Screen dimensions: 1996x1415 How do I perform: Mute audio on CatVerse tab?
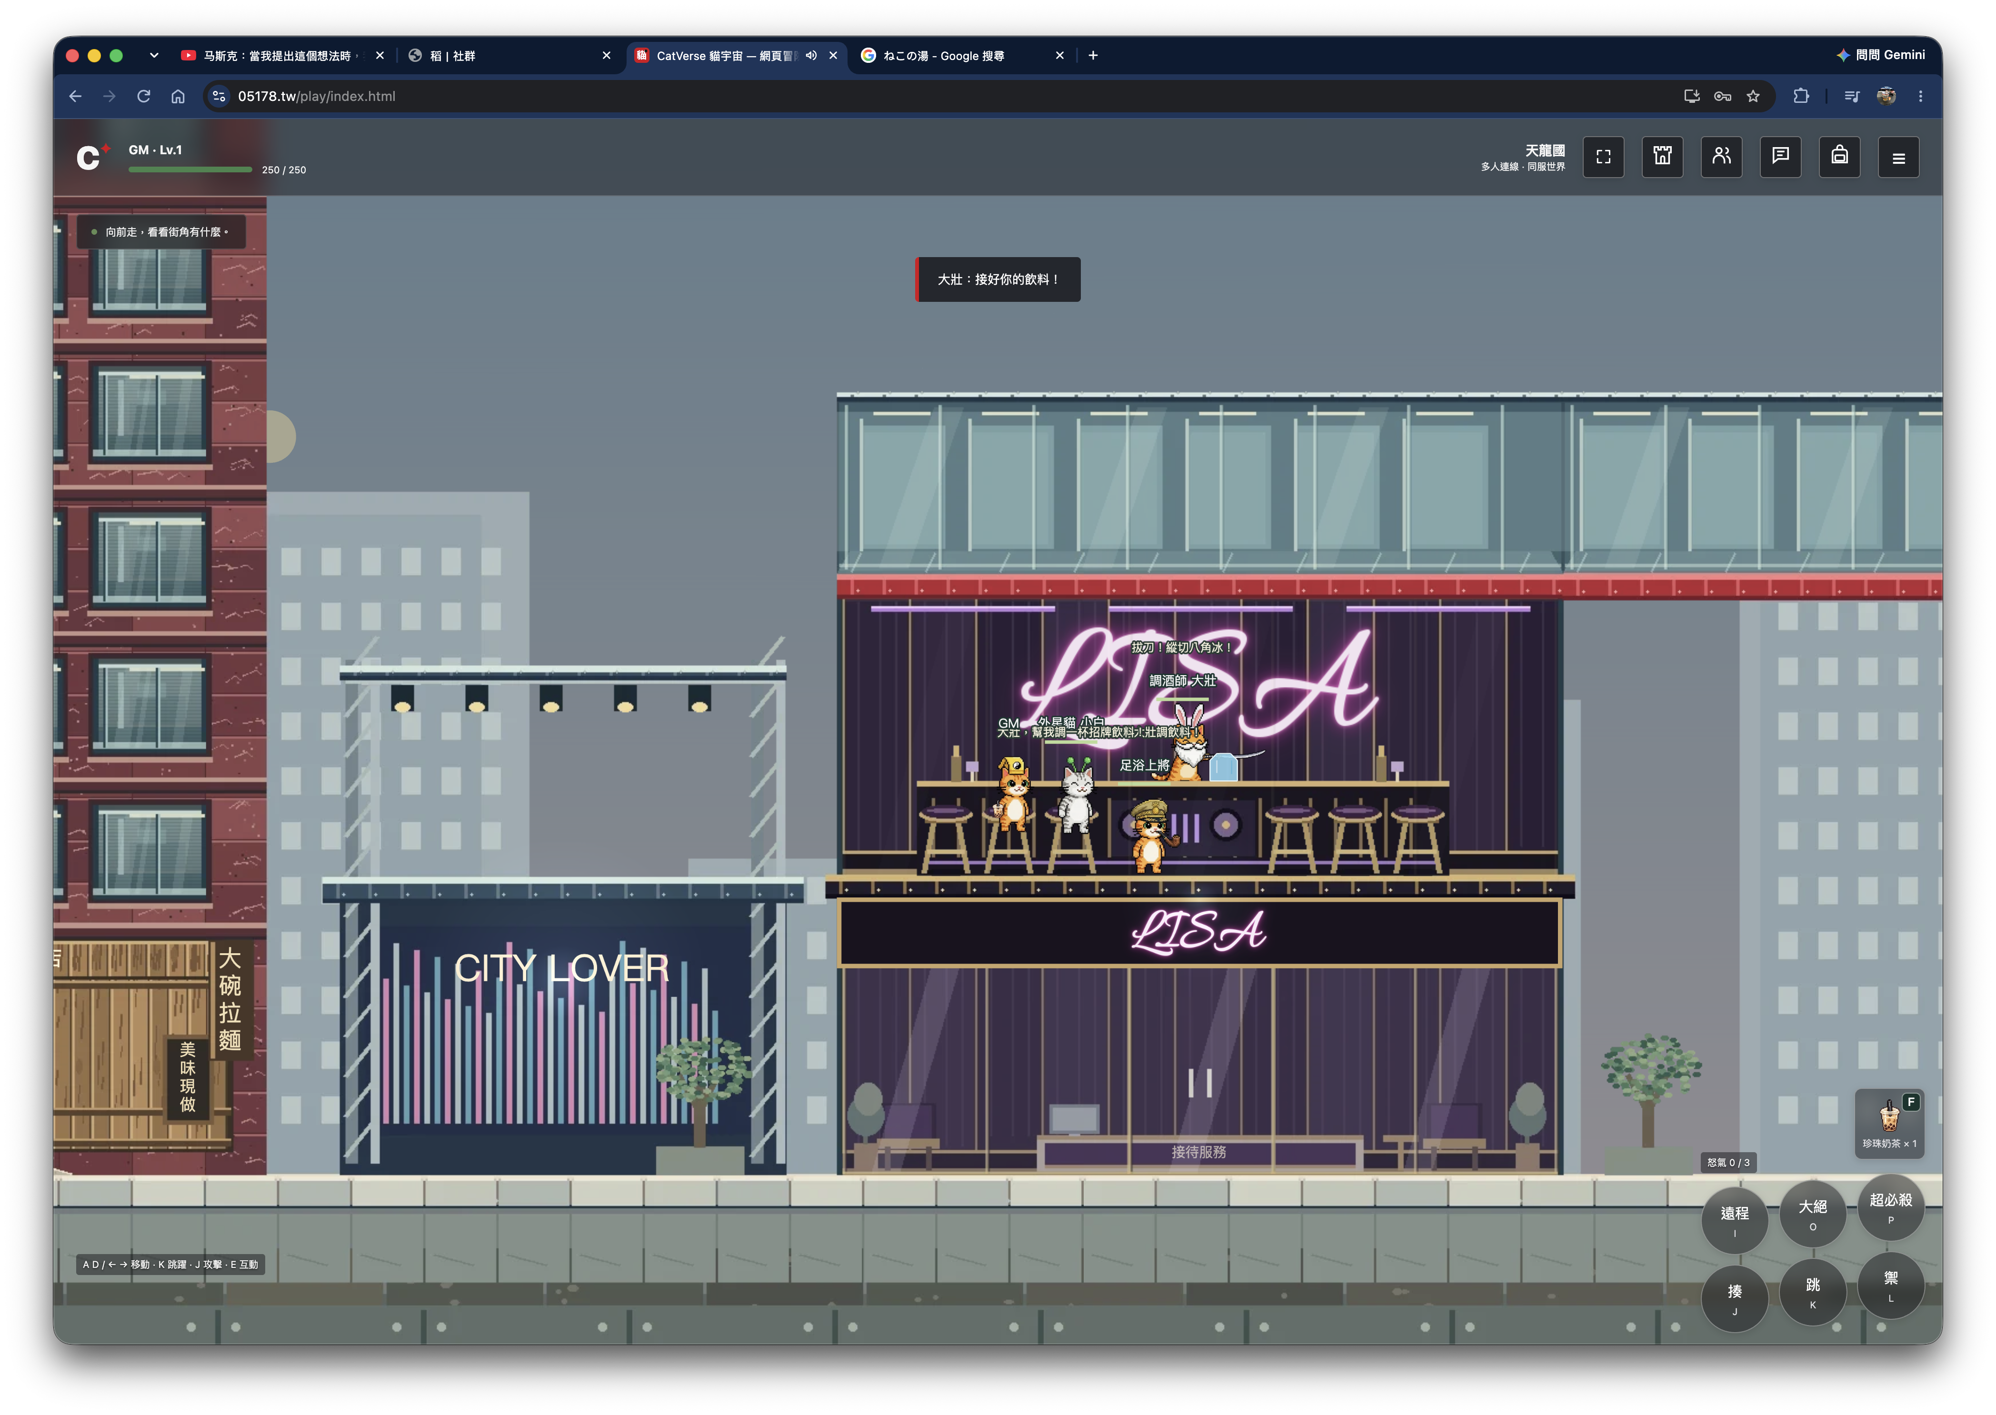coord(810,56)
